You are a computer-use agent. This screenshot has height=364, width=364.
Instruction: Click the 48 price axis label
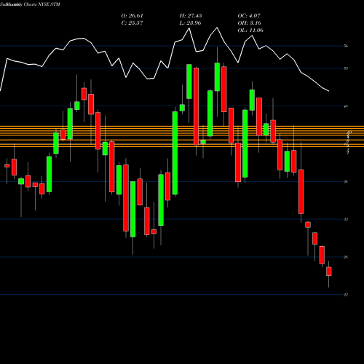[346, 106]
